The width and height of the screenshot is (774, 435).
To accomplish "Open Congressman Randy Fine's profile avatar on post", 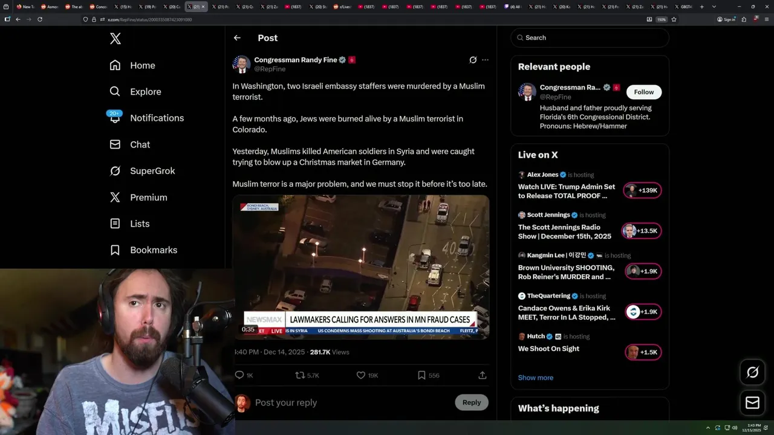I will (x=241, y=64).
